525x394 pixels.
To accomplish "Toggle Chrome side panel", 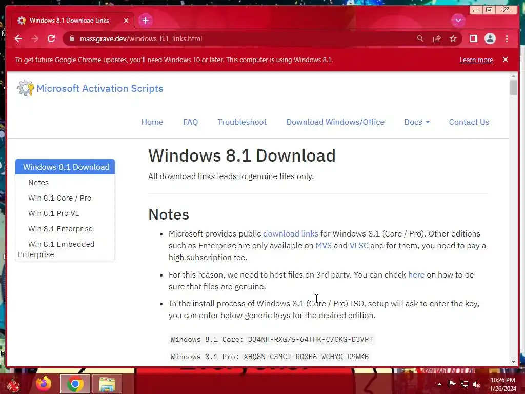I will click(473, 38).
